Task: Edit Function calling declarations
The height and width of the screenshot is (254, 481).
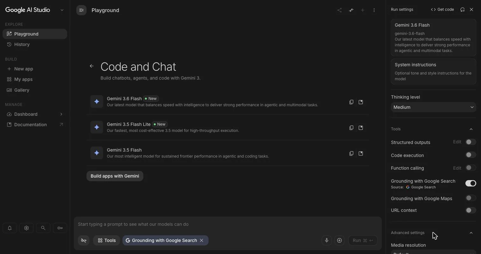Action: (457, 168)
